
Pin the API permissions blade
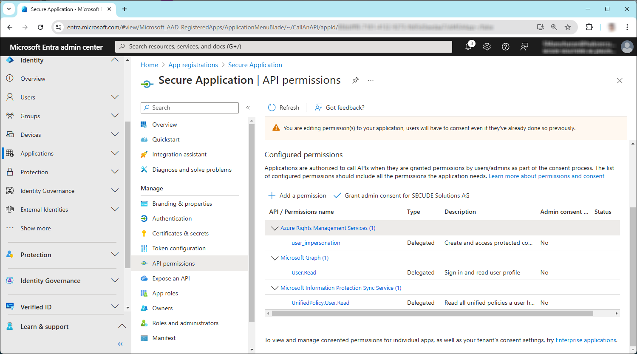point(355,80)
